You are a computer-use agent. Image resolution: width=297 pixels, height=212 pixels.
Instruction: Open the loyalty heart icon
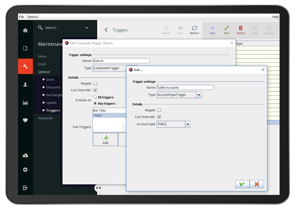coord(25,120)
